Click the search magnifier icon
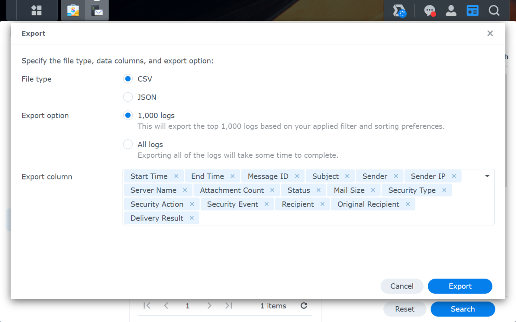Viewport: 516px width, 322px height. (494, 10)
